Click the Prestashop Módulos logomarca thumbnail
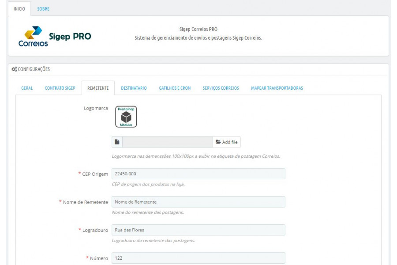 click(x=126, y=117)
